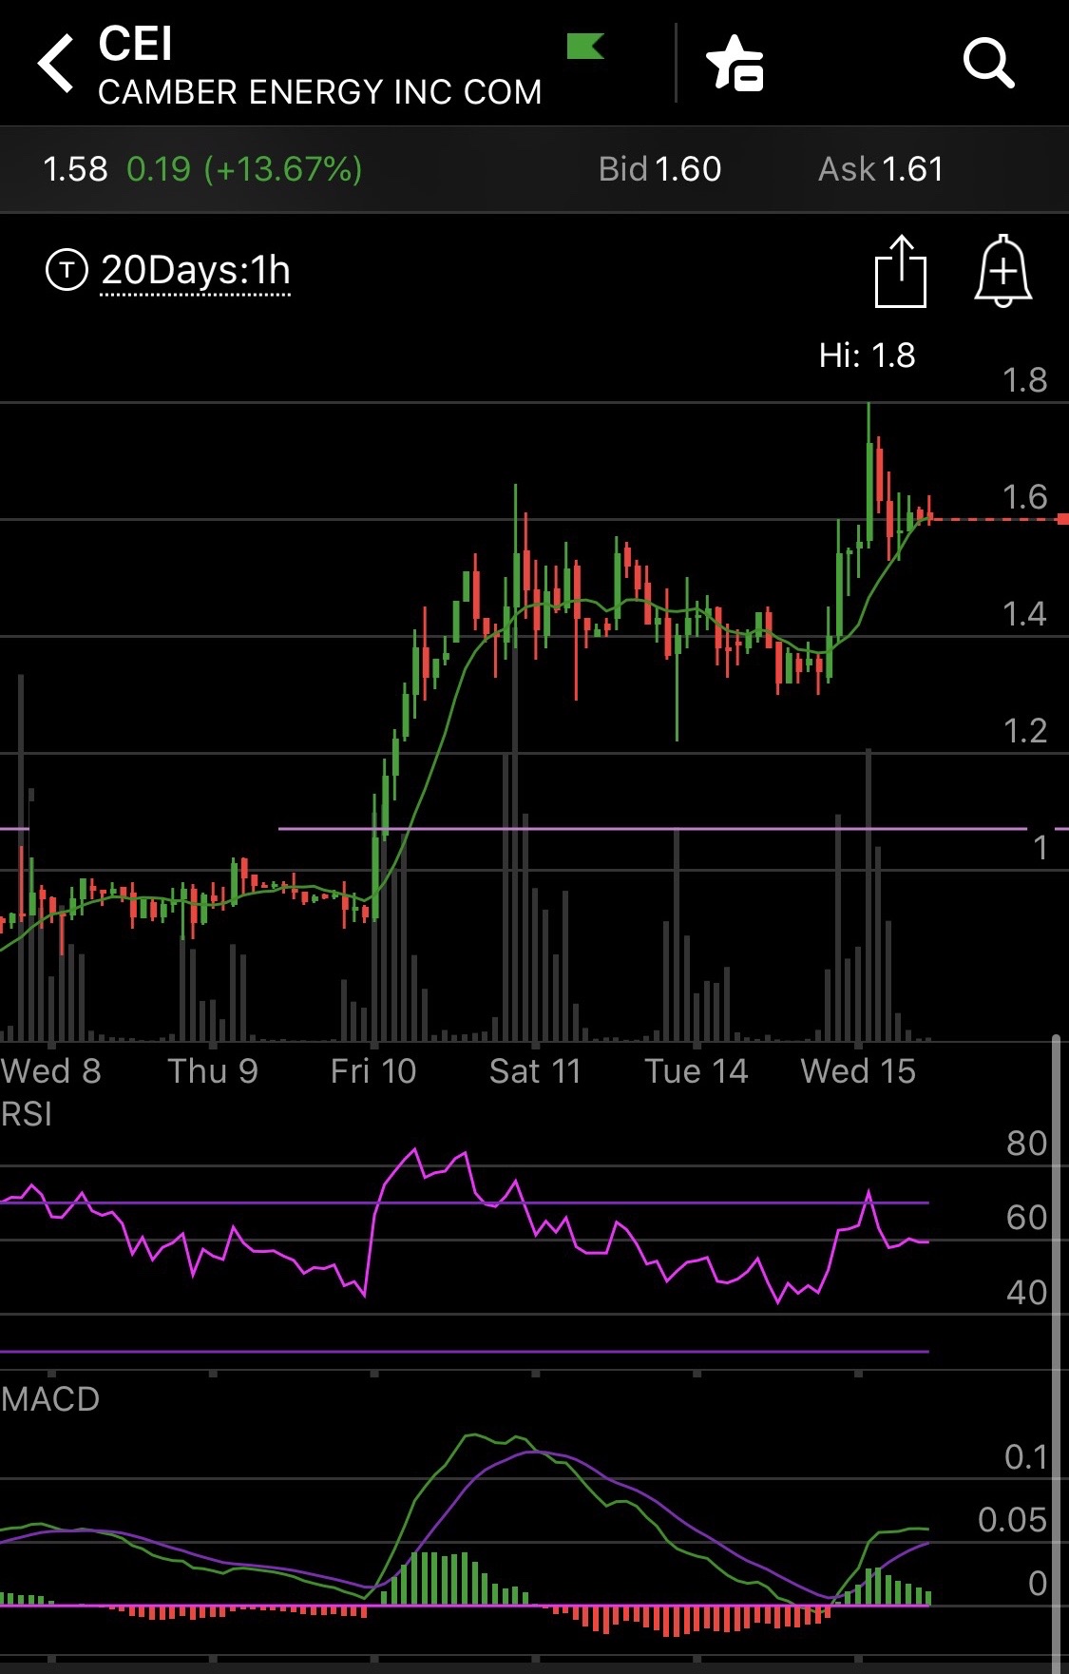Tap the Wed 15 date label
The width and height of the screenshot is (1069, 1674).
pyautogui.click(x=858, y=1071)
